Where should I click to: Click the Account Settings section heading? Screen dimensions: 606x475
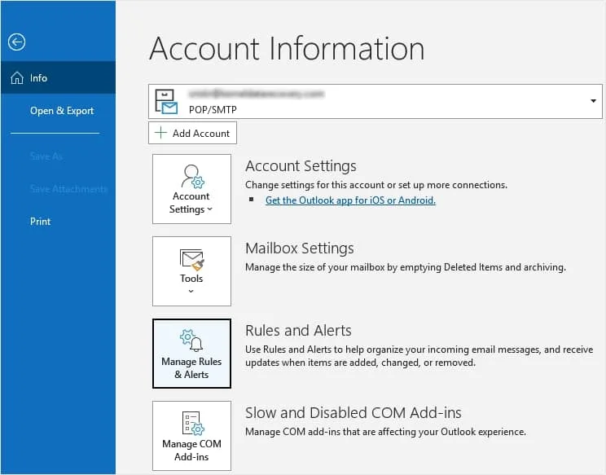tap(301, 166)
